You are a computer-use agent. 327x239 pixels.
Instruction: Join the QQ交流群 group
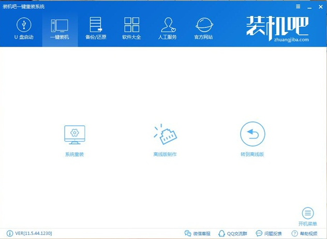233,233
